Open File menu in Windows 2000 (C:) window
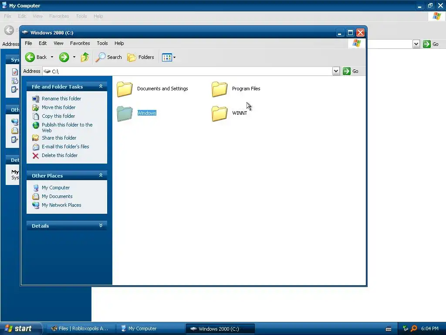The height and width of the screenshot is (335, 446). [28, 43]
